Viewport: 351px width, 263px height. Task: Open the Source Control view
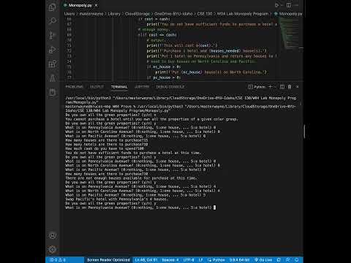point(52,35)
